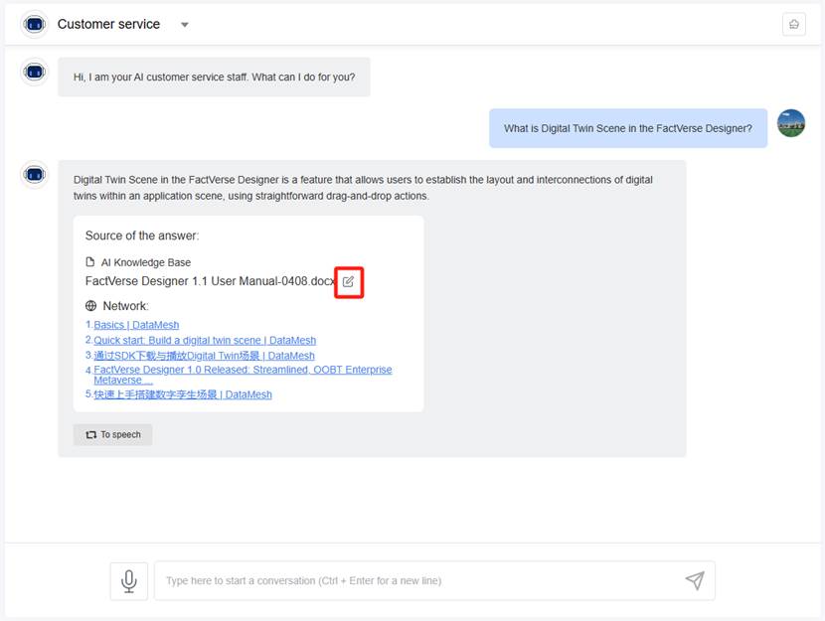The image size is (825, 621).
Task: Click the FactVerse Designer 1.1 User Manual filename
Action: click(210, 281)
